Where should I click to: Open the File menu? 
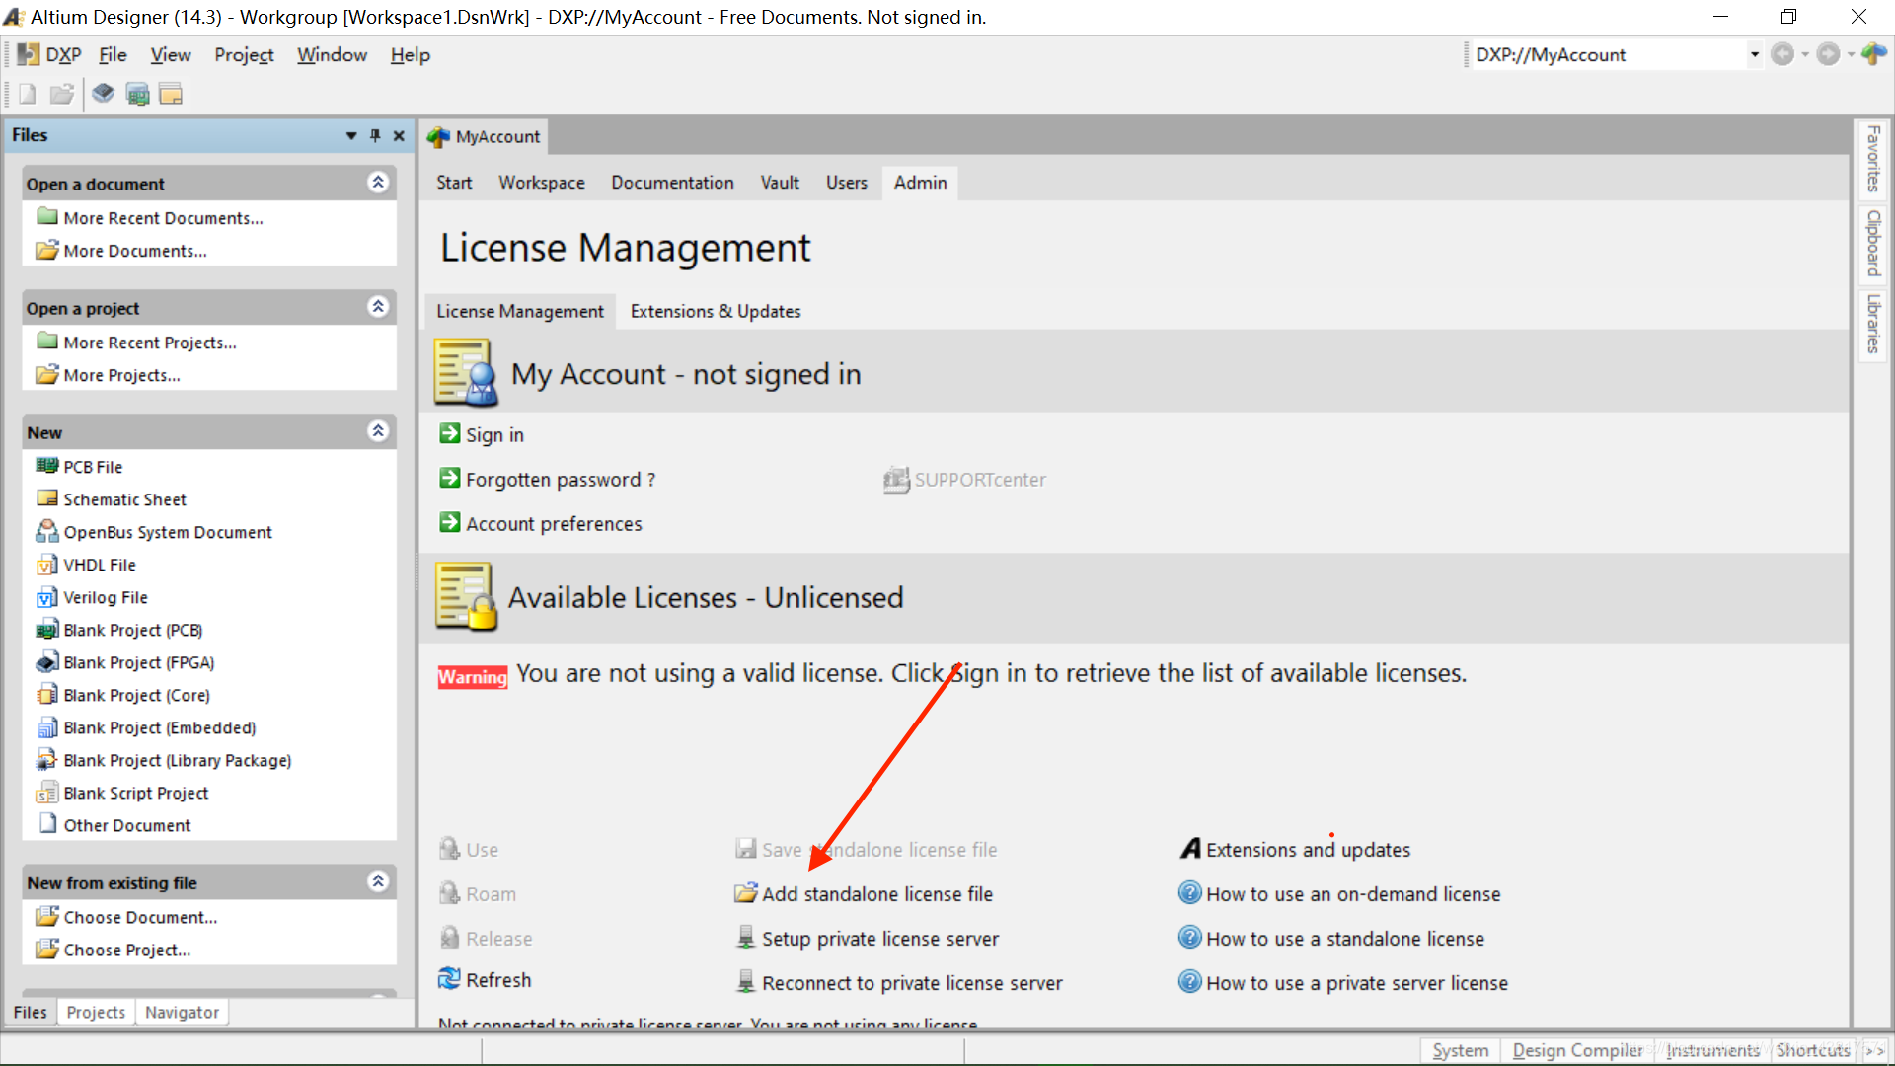coord(113,55)
